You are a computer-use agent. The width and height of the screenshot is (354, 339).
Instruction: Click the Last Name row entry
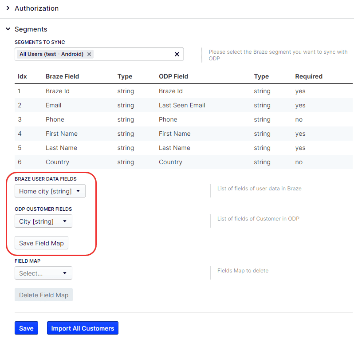click(x=61, y=148)
